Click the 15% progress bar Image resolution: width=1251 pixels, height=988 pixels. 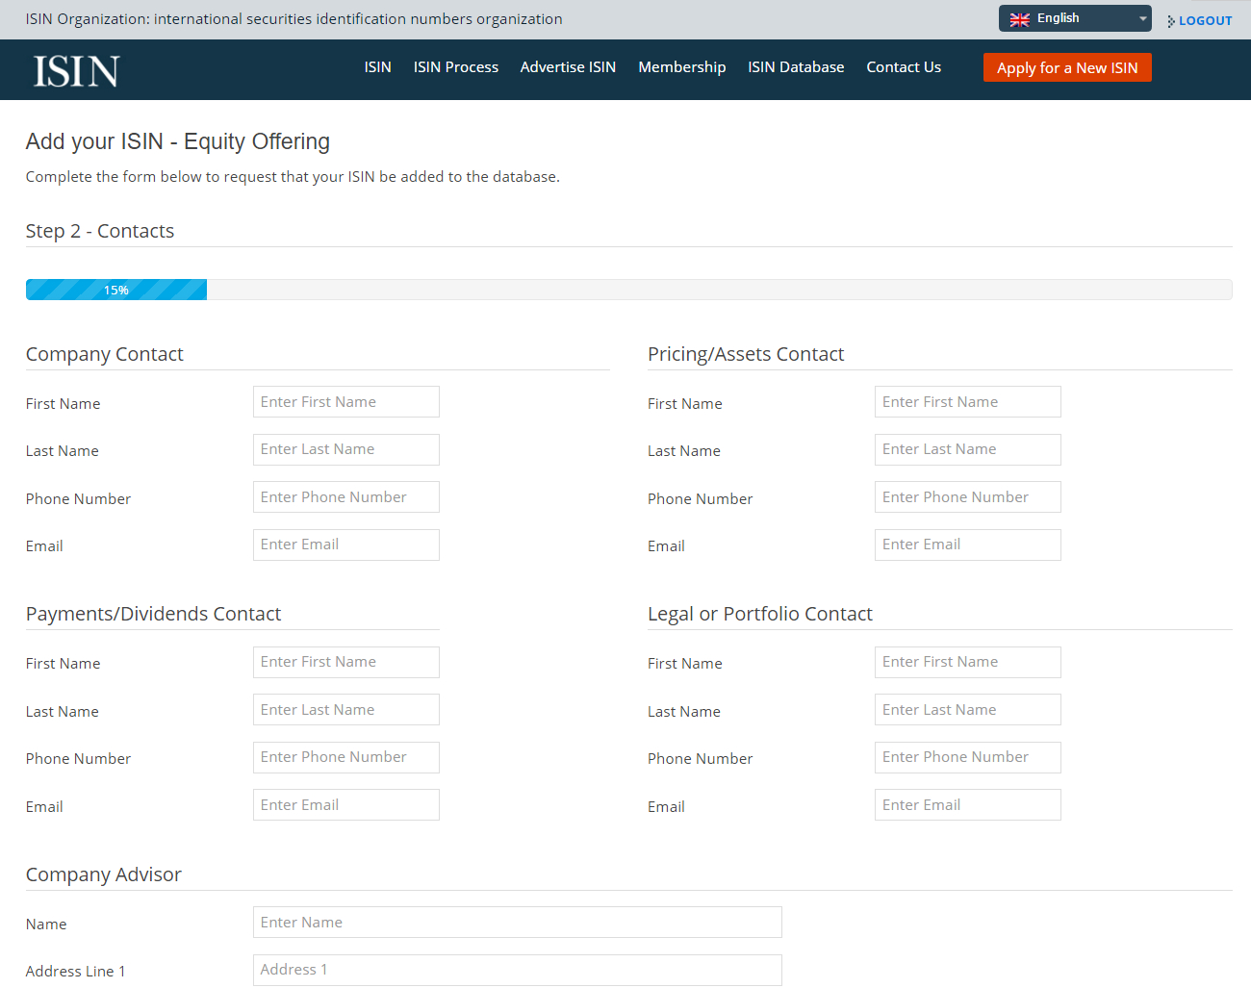(115, 289)
